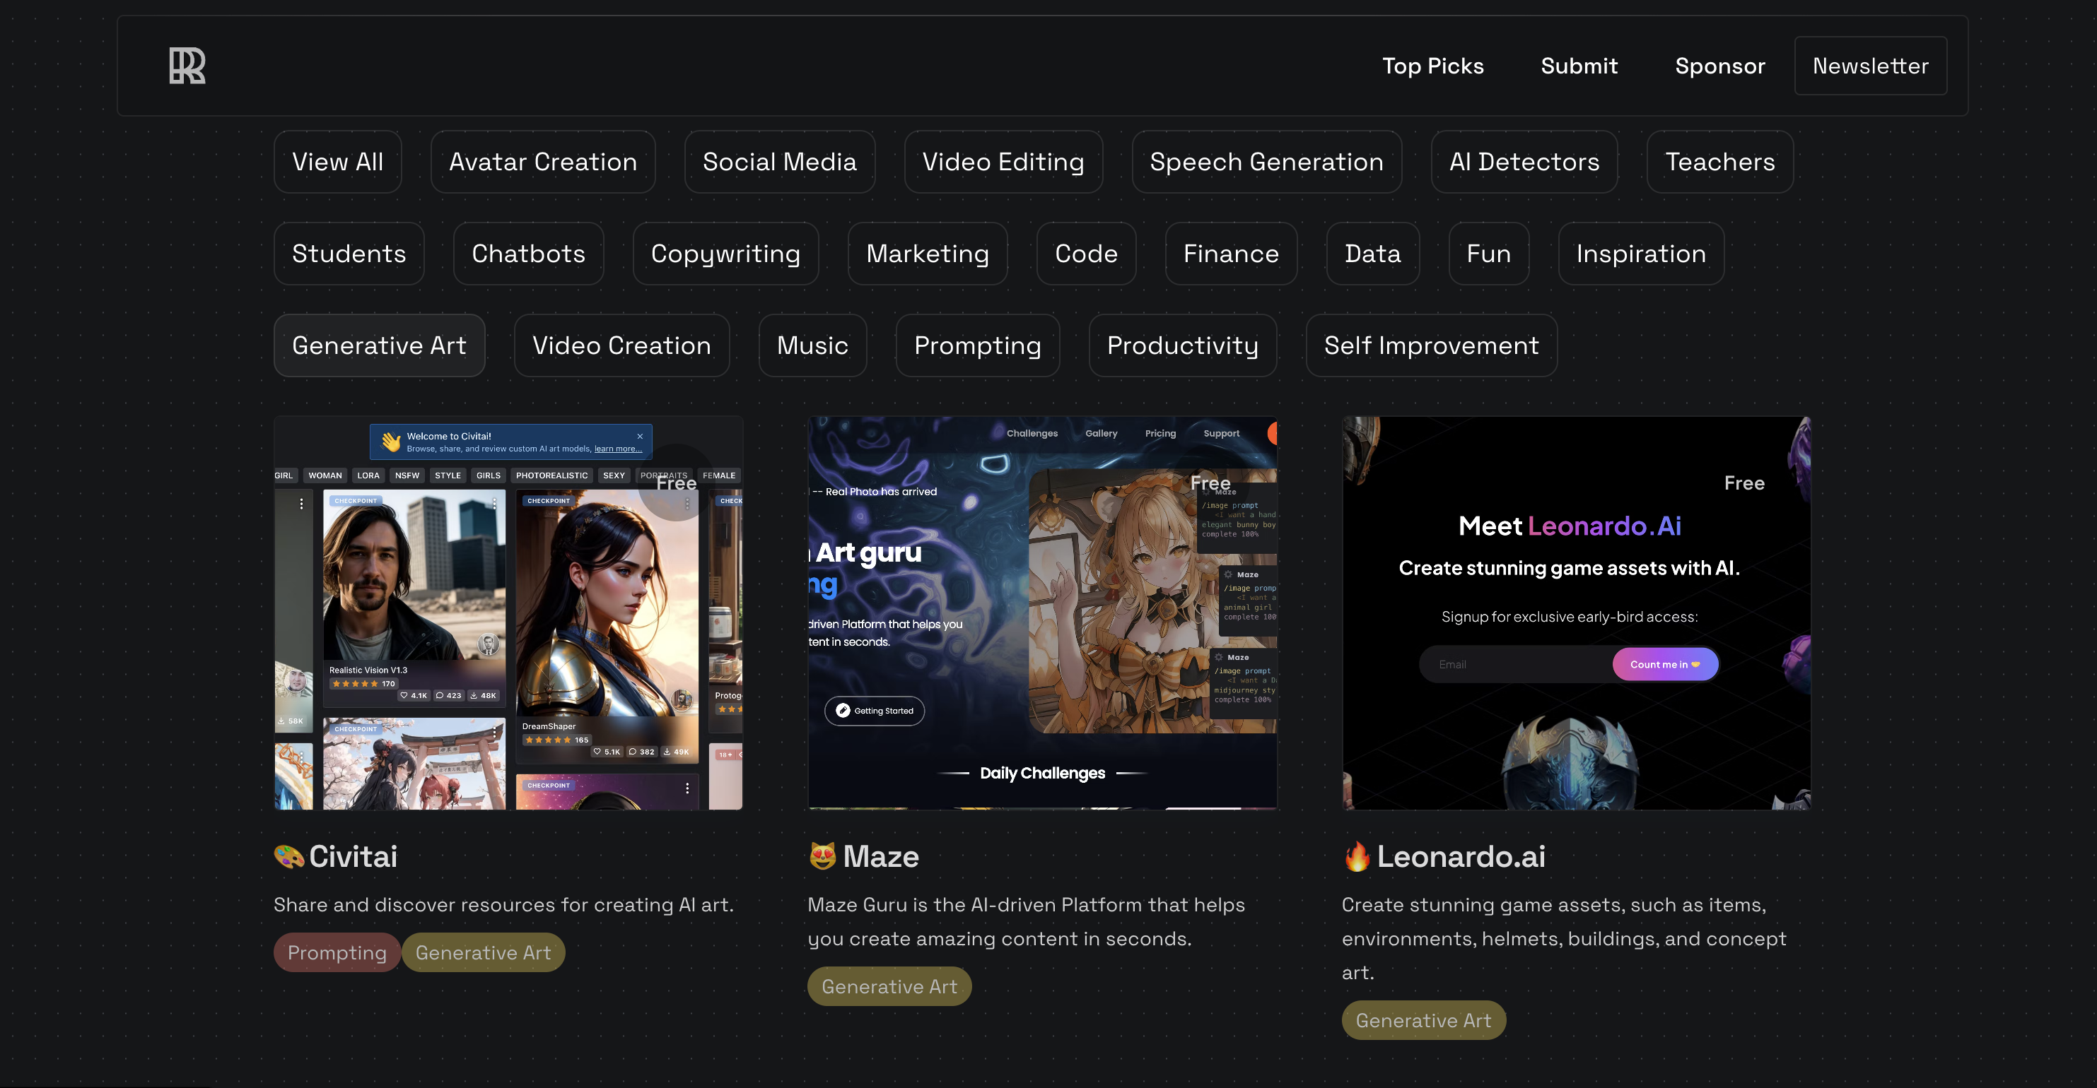Click the Count me in button
This screenshot has height=1088, width=2097.
pyautogui.click(x=1665, y=664)
